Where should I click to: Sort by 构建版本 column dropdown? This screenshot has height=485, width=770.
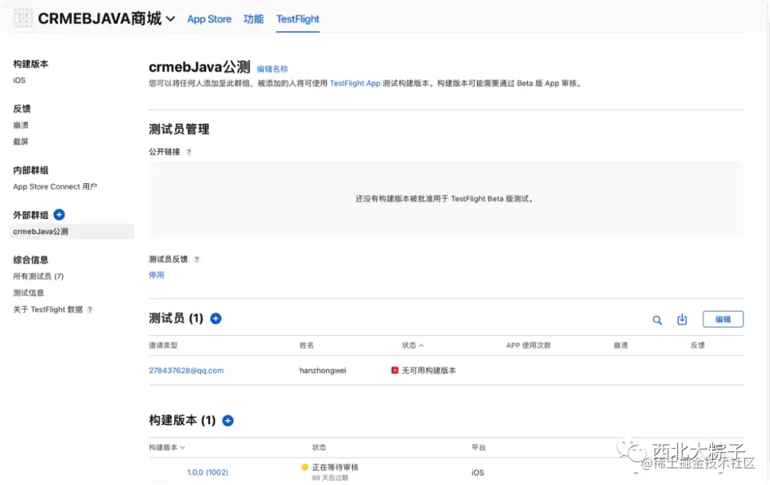click(167, 448)
